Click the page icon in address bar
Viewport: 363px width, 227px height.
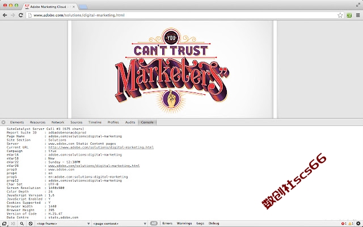click(29, 15)
